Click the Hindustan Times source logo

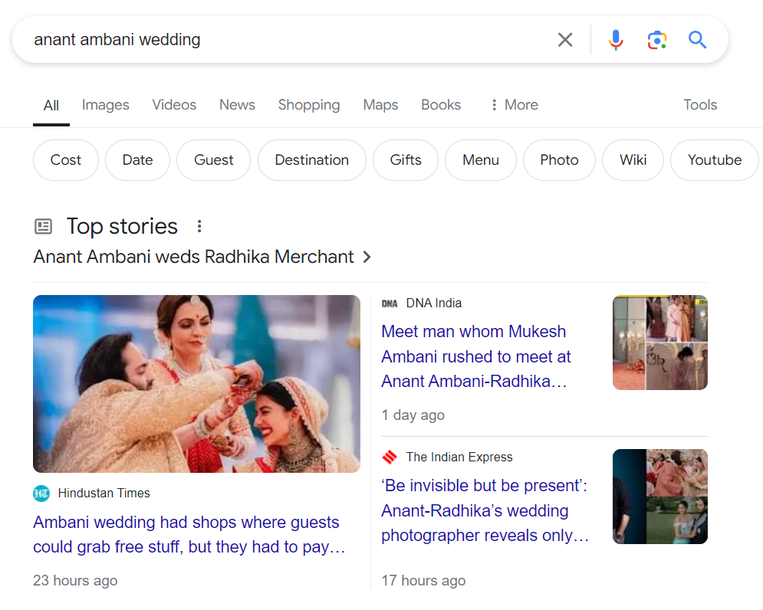[41, 494]
